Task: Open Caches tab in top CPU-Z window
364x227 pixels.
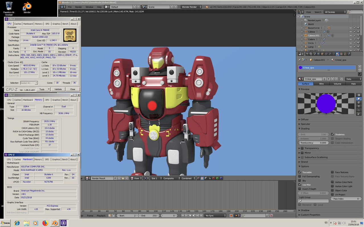Action: click(x=18, y=24)
